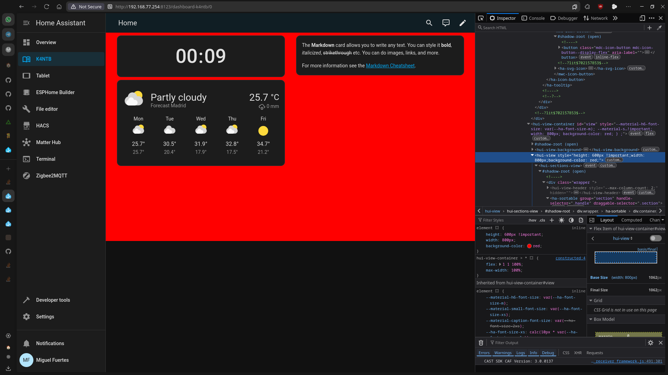Select the element picker tool in DevTools
Image resolution: width=668 pixels, height=375 pixels.
click(x=481, y=18)
